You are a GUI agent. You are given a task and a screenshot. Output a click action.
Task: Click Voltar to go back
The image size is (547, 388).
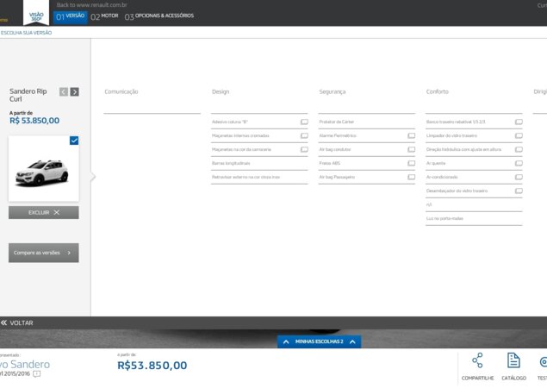(17, 322)
